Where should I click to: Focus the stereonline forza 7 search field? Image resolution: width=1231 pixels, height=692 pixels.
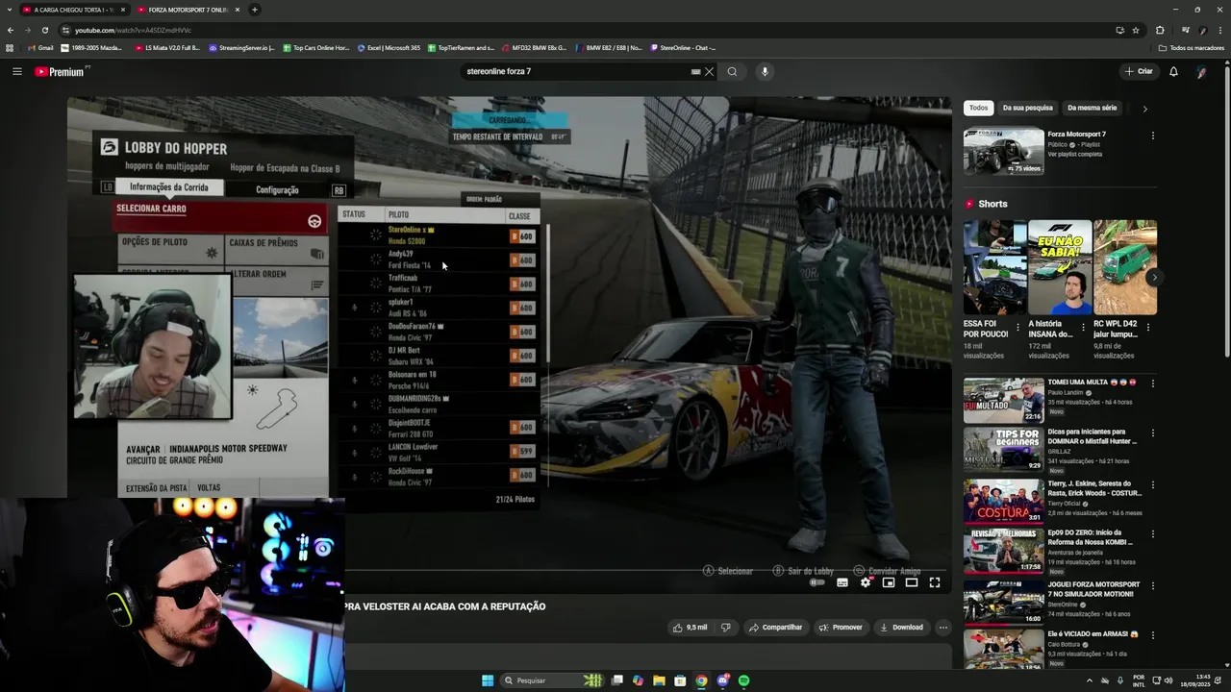[577, 71]
